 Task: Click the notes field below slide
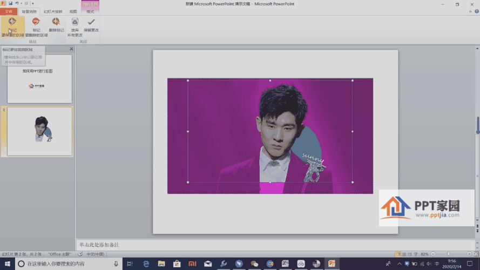pos(275,245)
